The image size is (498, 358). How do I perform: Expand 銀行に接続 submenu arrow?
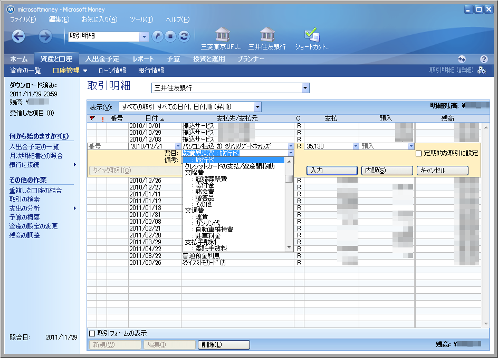pyautogui.click(x=75, y=165)
